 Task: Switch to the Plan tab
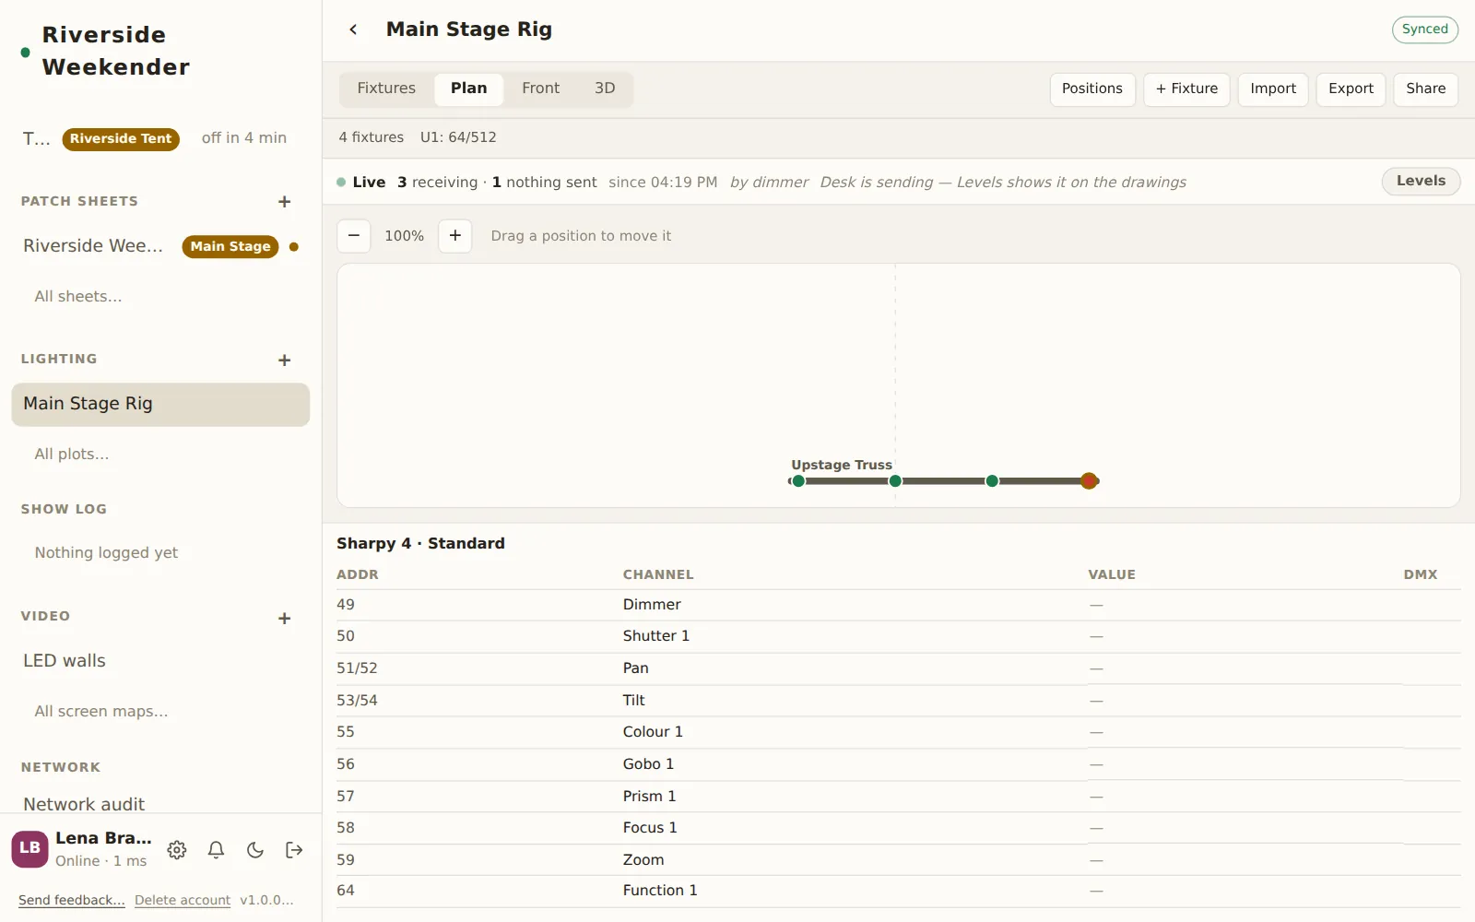[x=468, y=89]
